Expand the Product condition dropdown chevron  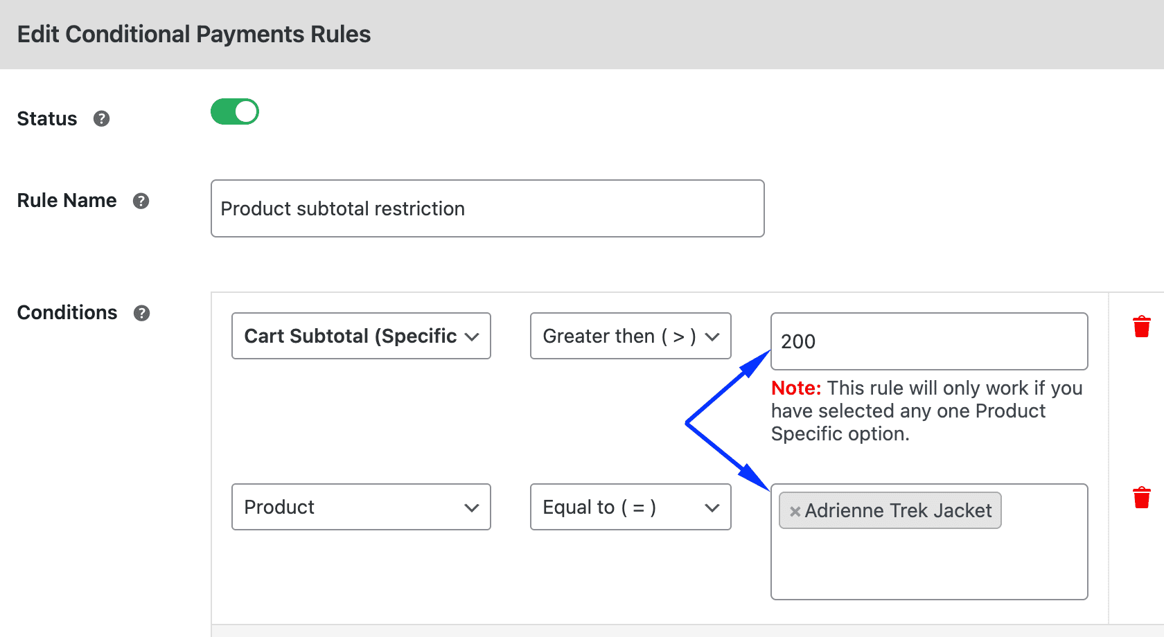click(473, 507)
